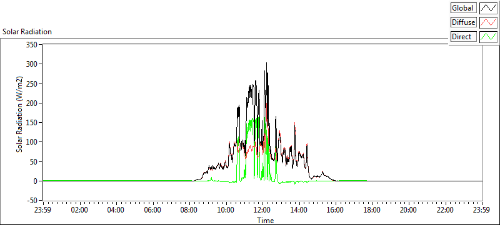Click the Global plot legend line icon

point(488,8)
